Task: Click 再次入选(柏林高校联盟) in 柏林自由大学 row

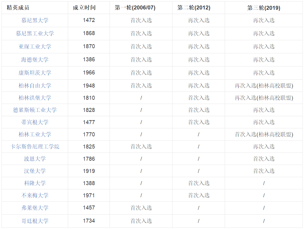Action: point(264,86)
